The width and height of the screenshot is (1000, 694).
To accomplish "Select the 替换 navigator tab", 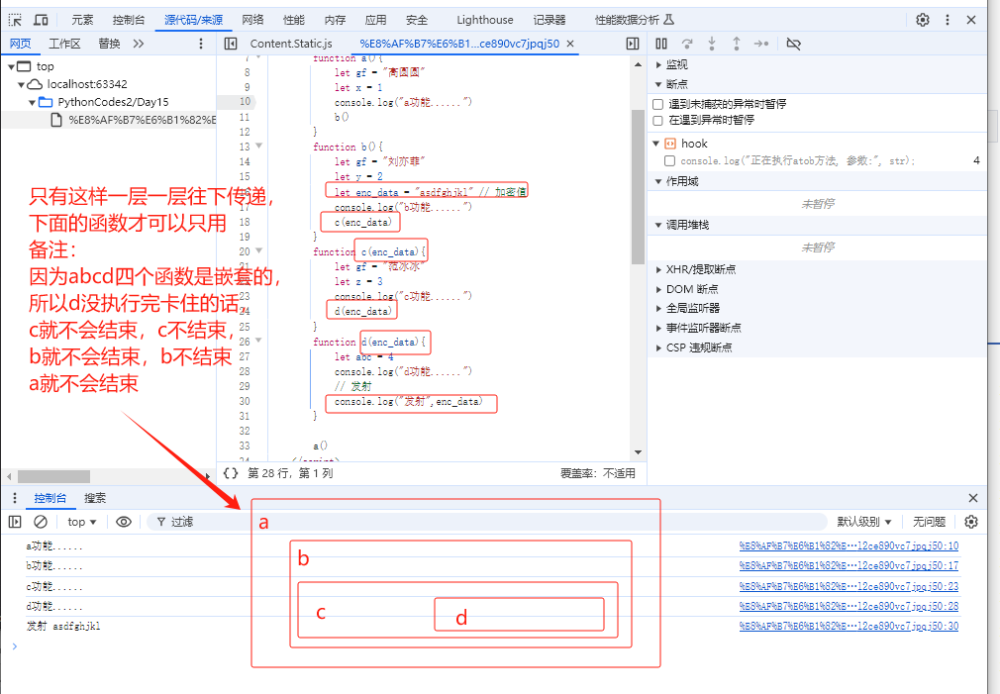I will 109,44.
